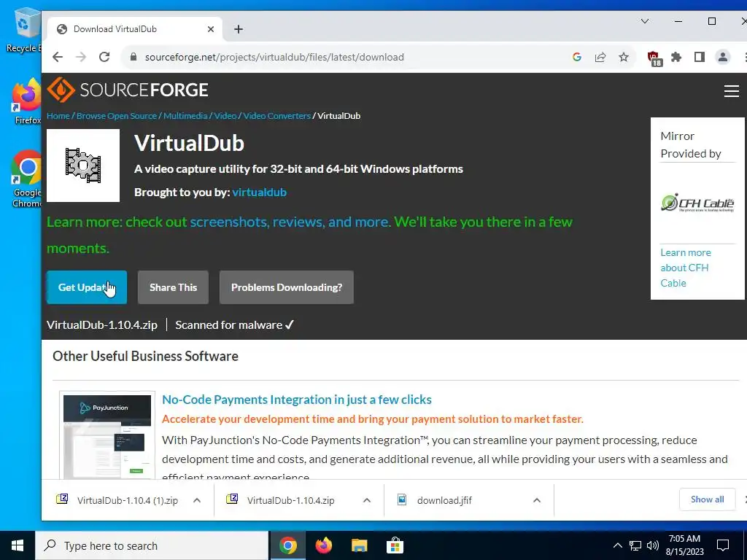
Task: Open Video Converters breadcrumb link
Action: point(276,116)
